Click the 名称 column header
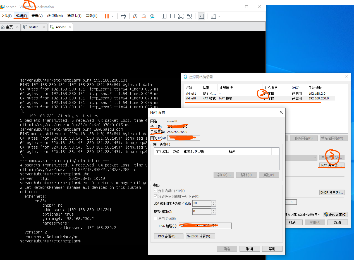354x260 pixels. point(193,88)
